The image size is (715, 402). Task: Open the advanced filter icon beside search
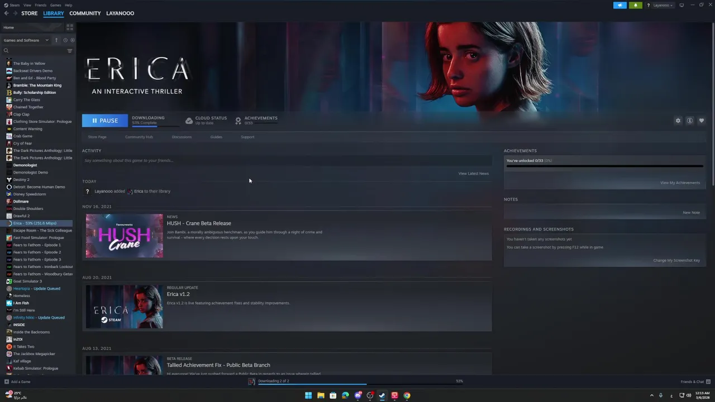(x=70, y=51)
